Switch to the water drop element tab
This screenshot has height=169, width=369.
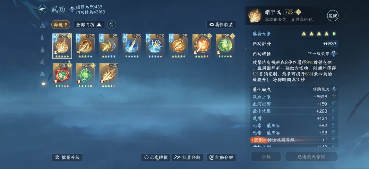(x=43, y=50)
